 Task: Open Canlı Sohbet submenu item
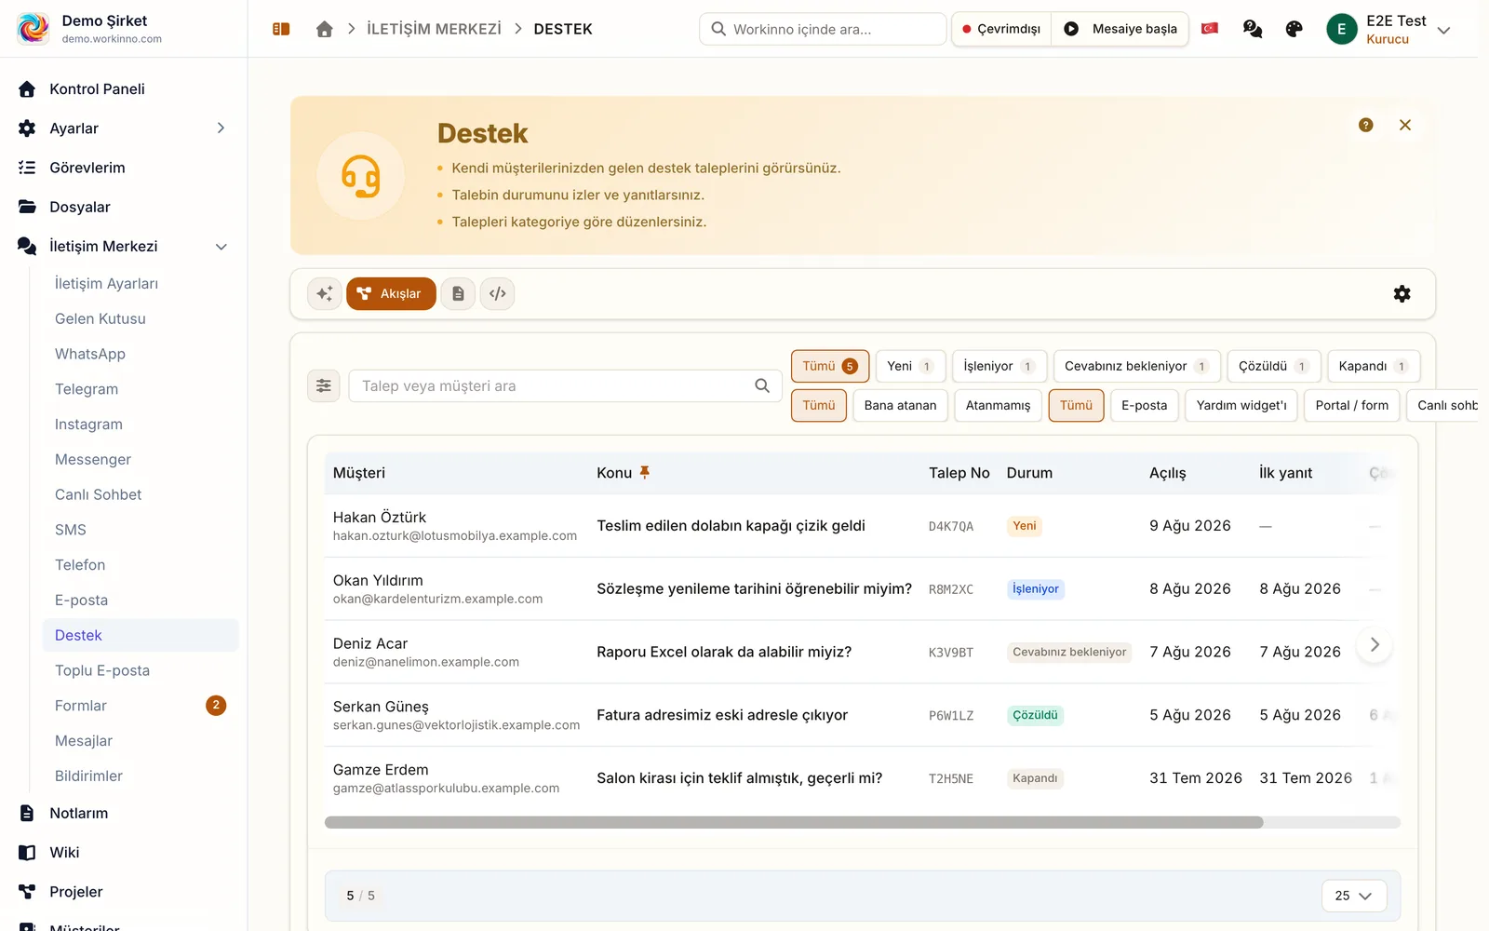tap(99, 494)
